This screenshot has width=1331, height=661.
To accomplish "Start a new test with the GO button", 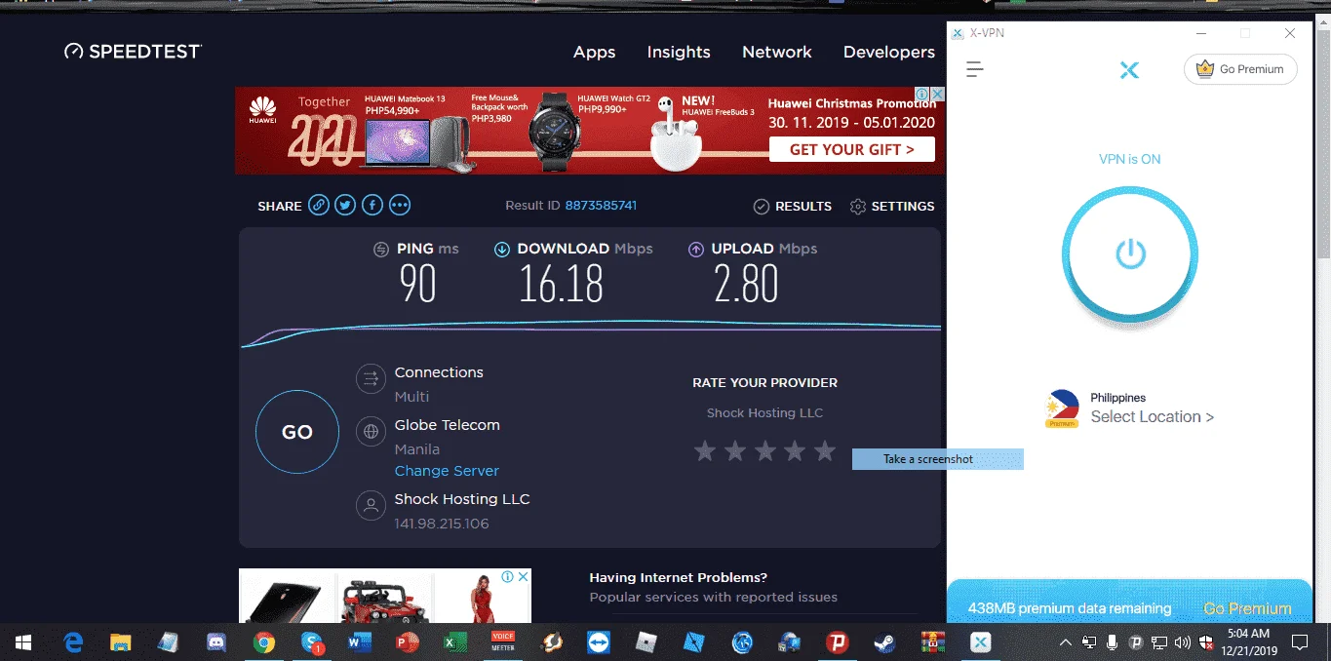I will pos(297,432).
